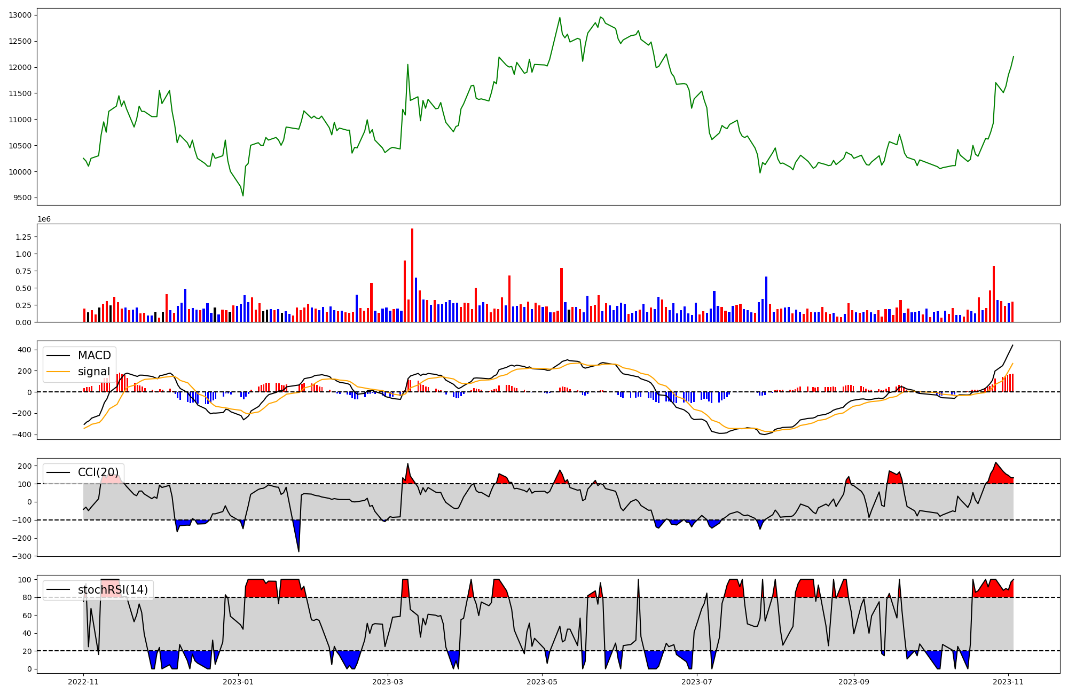Click the 13000 price axis tick label

click(x=20, y=15)
